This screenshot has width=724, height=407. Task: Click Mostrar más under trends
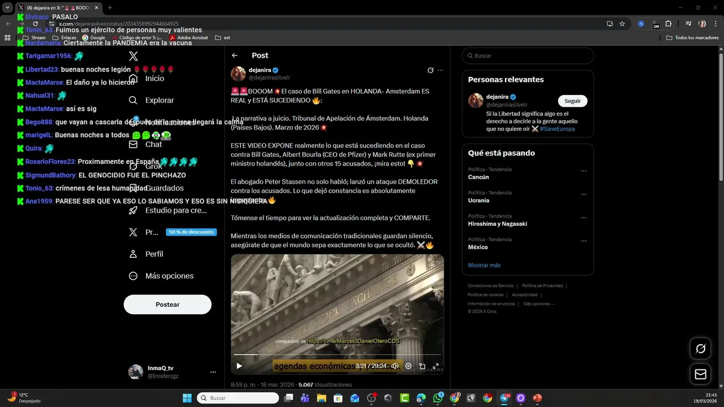(x=484, y=265)
